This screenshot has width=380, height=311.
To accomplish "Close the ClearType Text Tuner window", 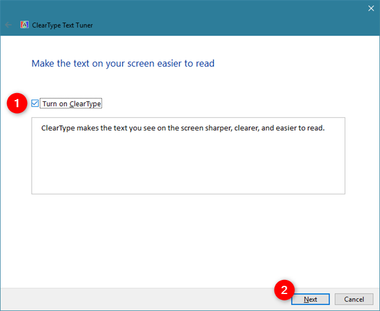I will 371,8.
